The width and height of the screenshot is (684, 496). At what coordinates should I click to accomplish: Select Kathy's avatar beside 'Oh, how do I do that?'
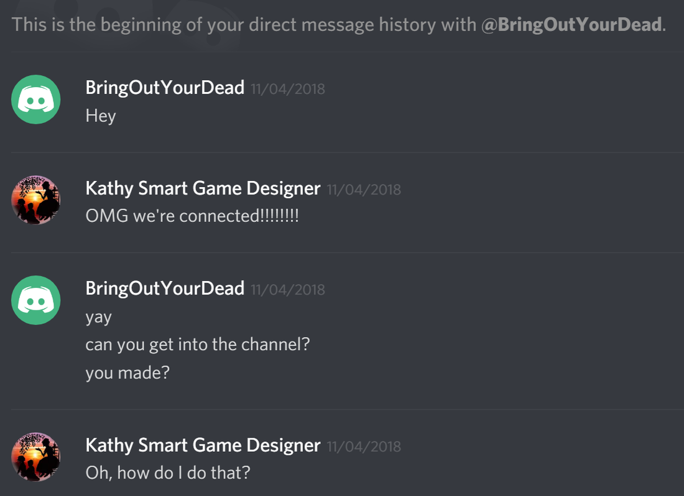(36, 457)
